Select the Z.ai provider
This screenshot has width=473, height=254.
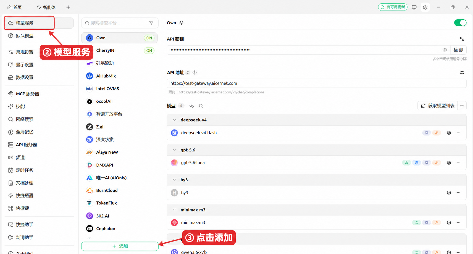[119, 127]
